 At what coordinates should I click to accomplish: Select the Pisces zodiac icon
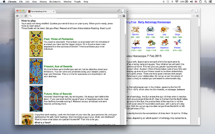[177, 43]
